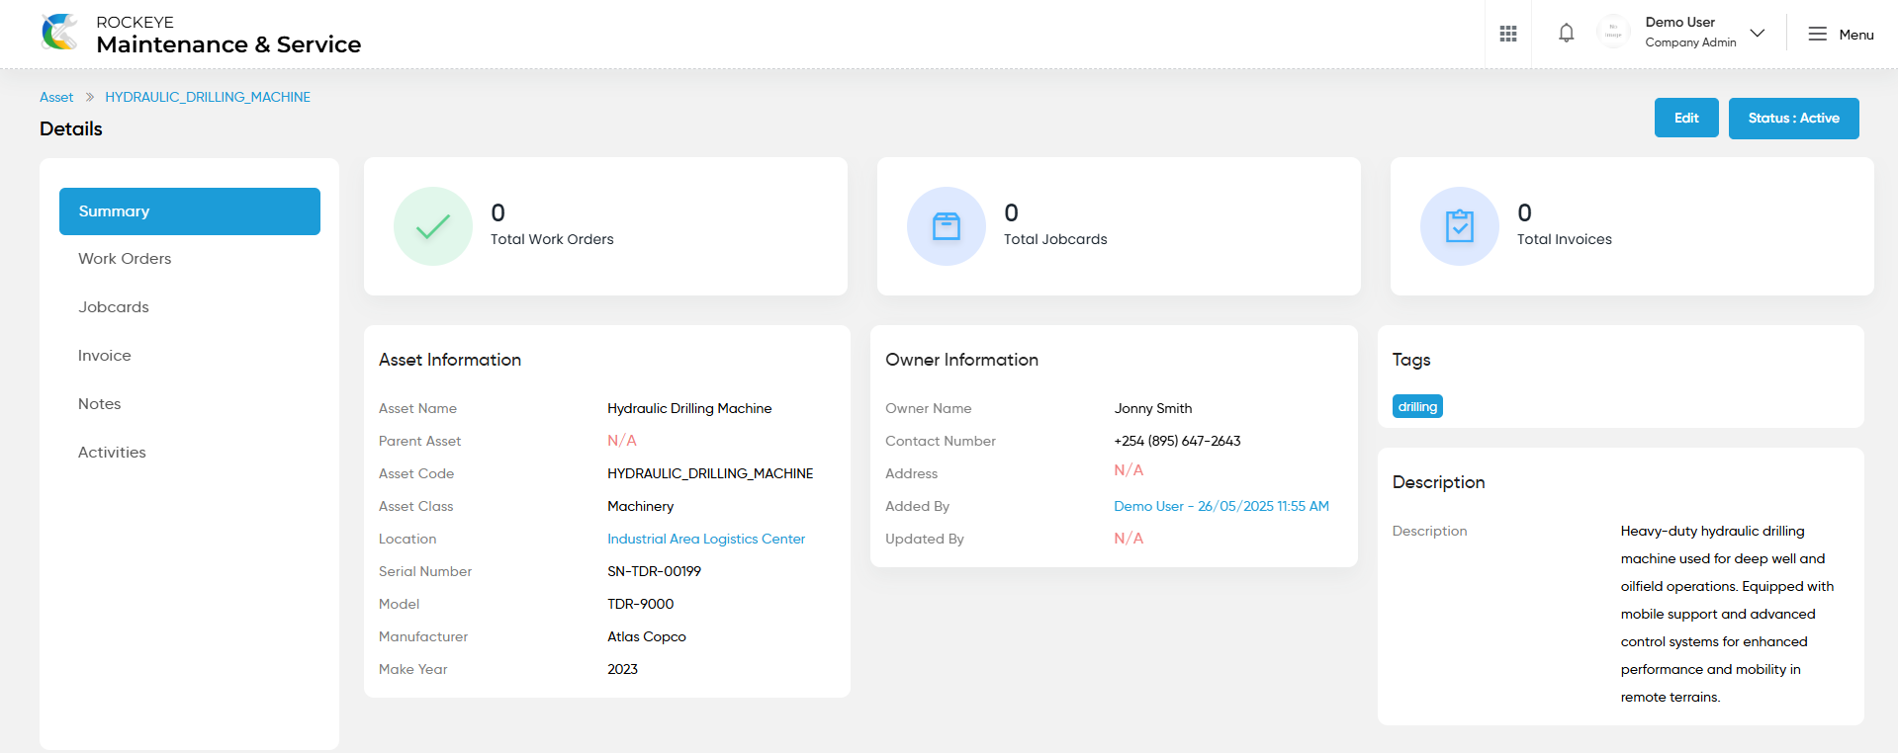Open the Status: Active dropdown button
Screen dimensions: 1898x753
point(1793,119)
